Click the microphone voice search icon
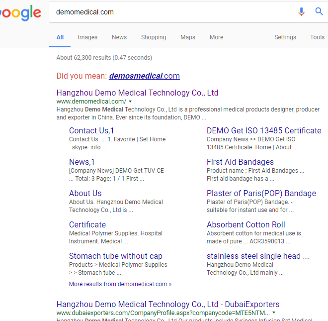This screenshot has height=321, width=328. coord(301,12)
